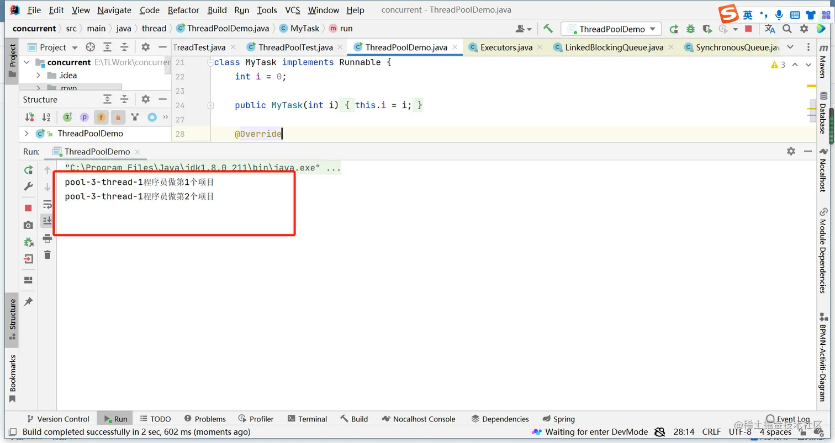
Task: Click the exit icon in Run panel
Action: pos(28,259)
